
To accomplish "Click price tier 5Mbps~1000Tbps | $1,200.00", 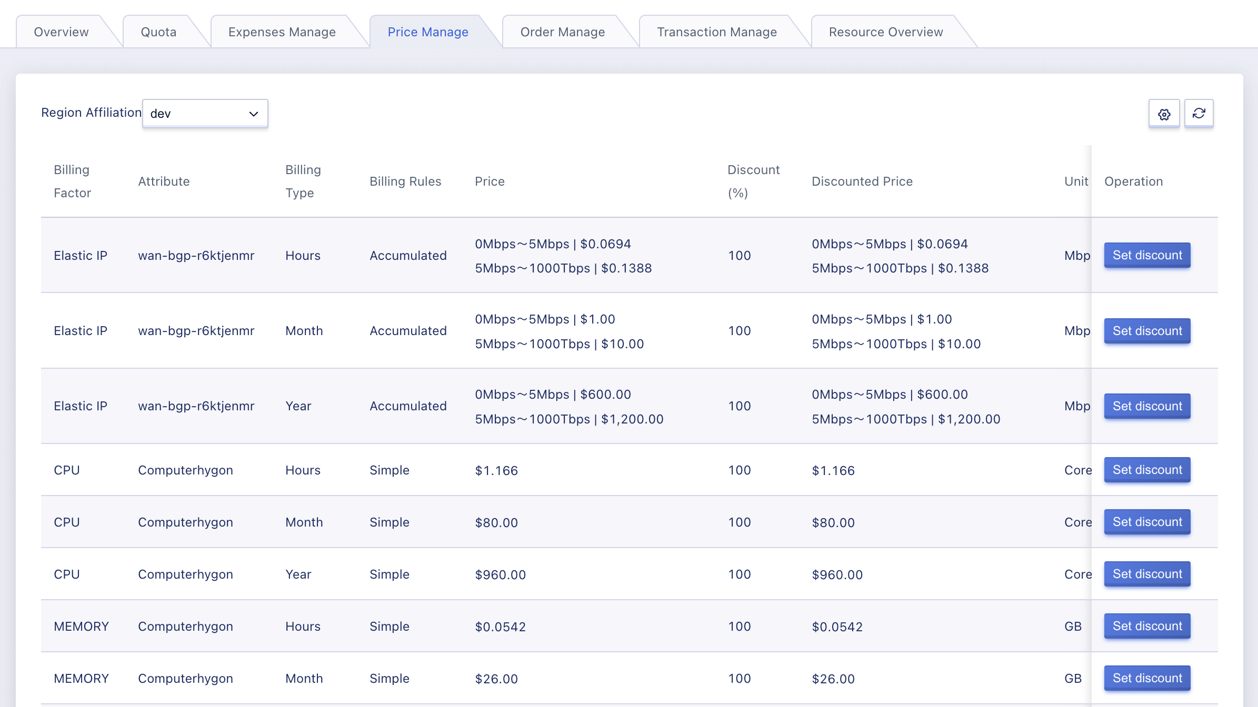I will 569,419.
